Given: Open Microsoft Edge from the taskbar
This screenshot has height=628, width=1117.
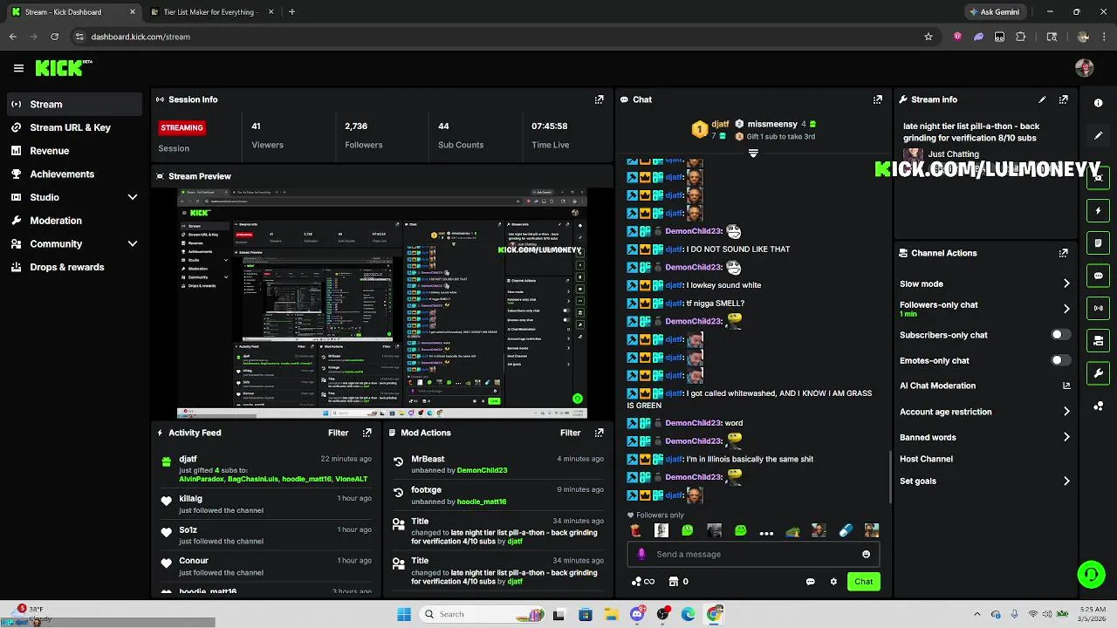Looking at the screenshot, I should pyautogui.click(x=689, y=614).
